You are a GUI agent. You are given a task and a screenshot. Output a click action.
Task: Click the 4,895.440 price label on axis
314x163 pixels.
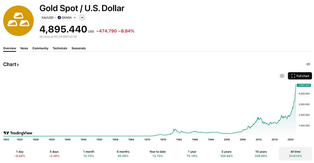click(x=304, y=85)
